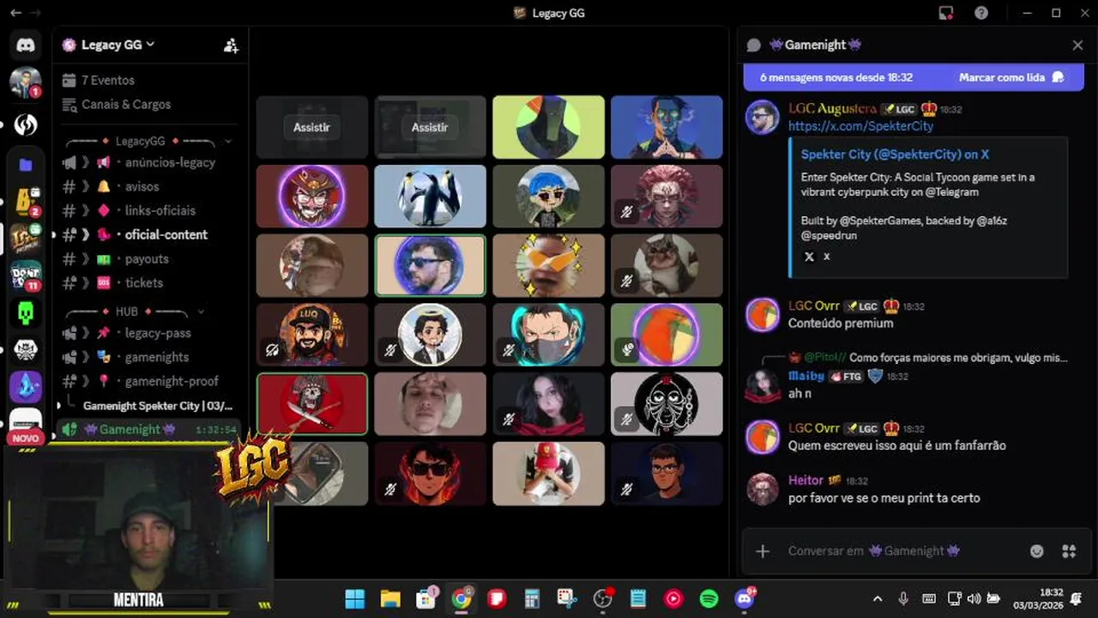The image size is (1098, 618).
Task: Open the DONT server with 11 badge
Action: [25, 276]
